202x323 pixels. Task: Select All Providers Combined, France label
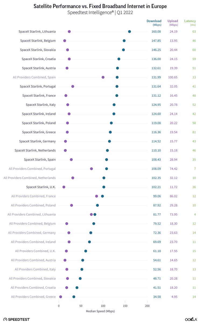pyautogui.click(x=33, y=196)
